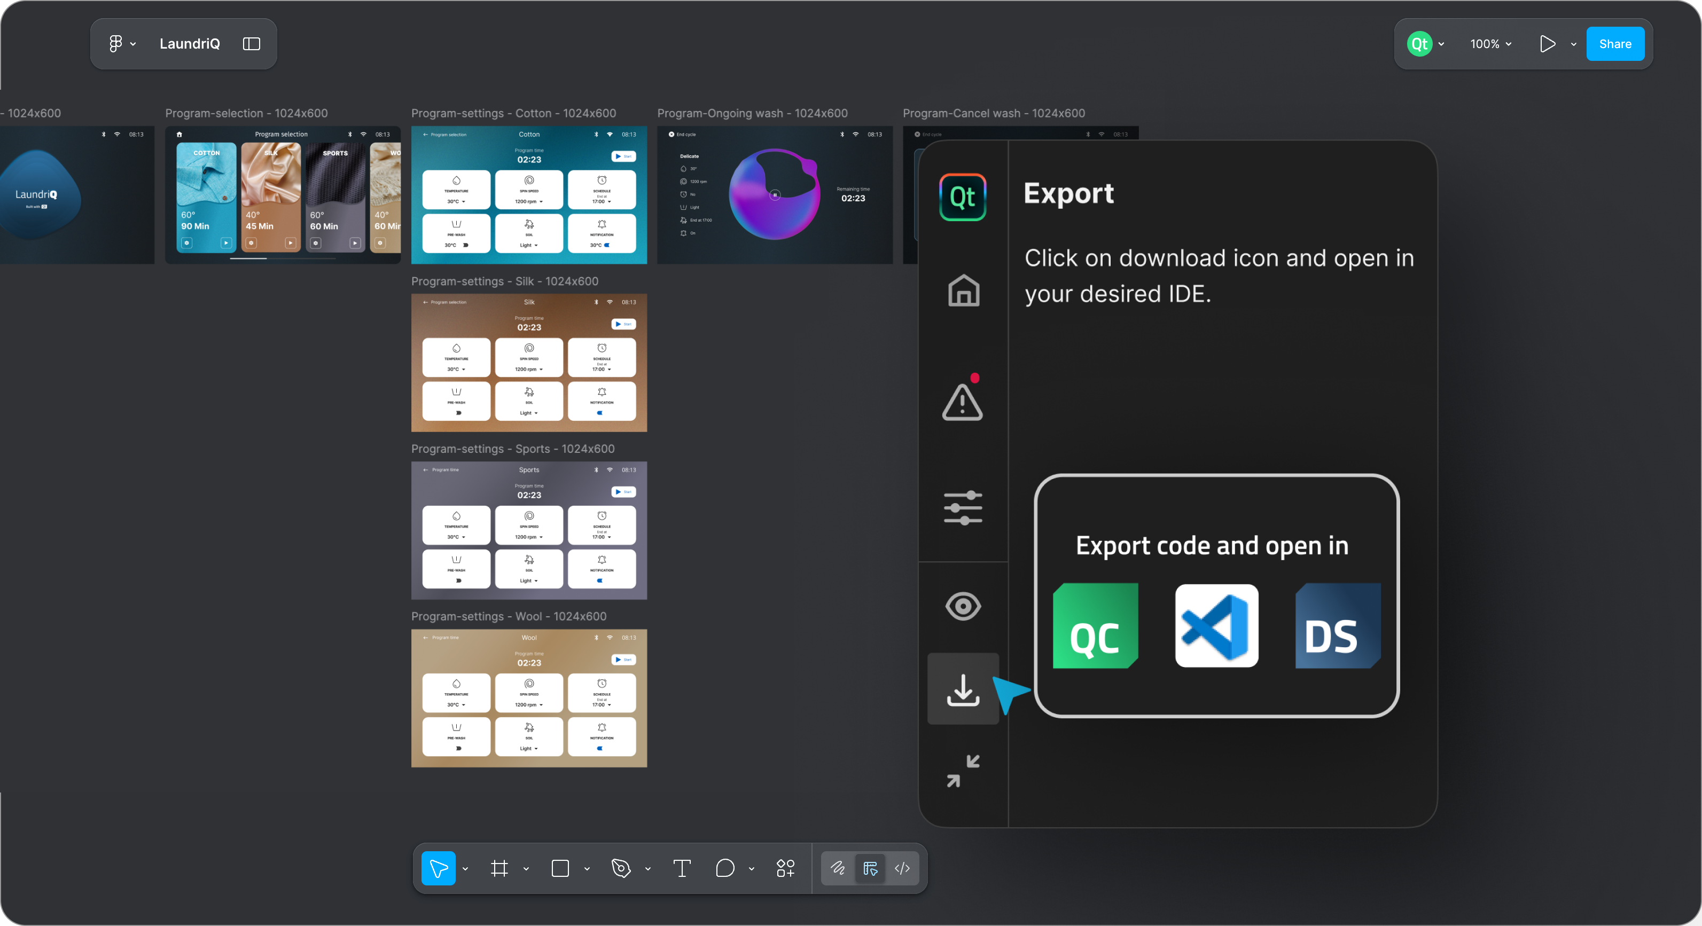
Task: Select Program-settings - Cotton frame label
Action: pyautogui.click(x=513, y=113)
